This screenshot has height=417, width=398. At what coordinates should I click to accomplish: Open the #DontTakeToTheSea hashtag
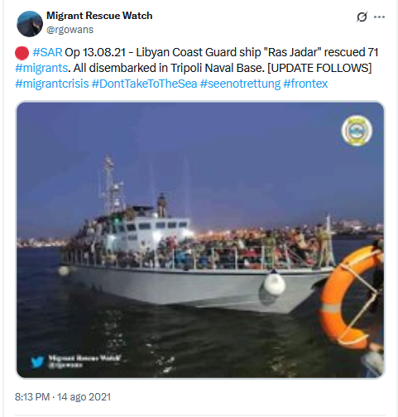144,84
